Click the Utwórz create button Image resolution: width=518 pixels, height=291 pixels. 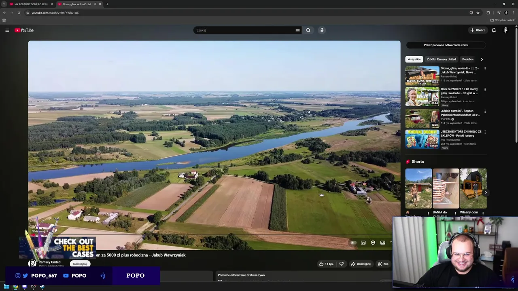click(478, 30)
